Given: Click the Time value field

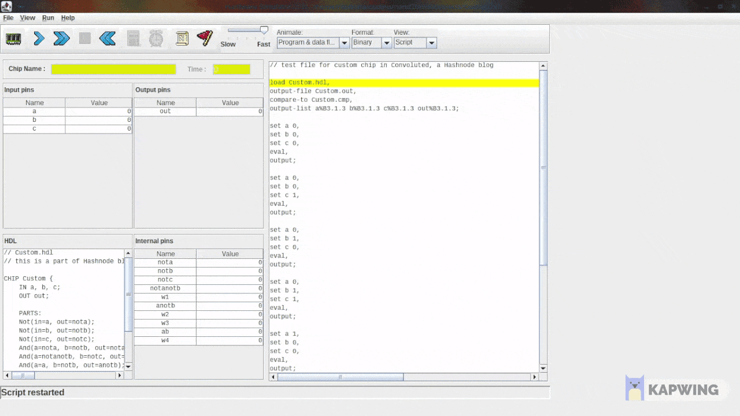Looking at the screenshot, I should pos(231,69).
